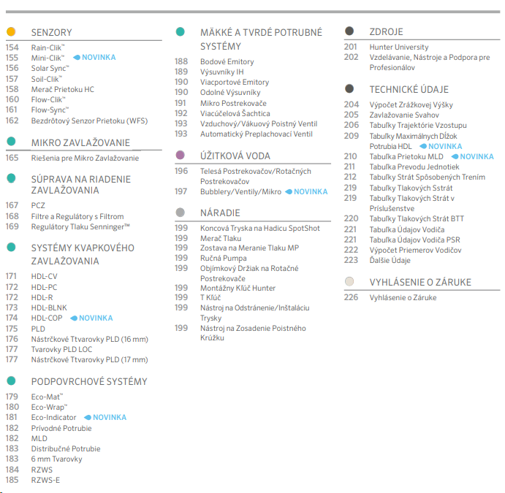Click the purple dot beside ÚŽITKOVÁ VODA

coord(180,155)
